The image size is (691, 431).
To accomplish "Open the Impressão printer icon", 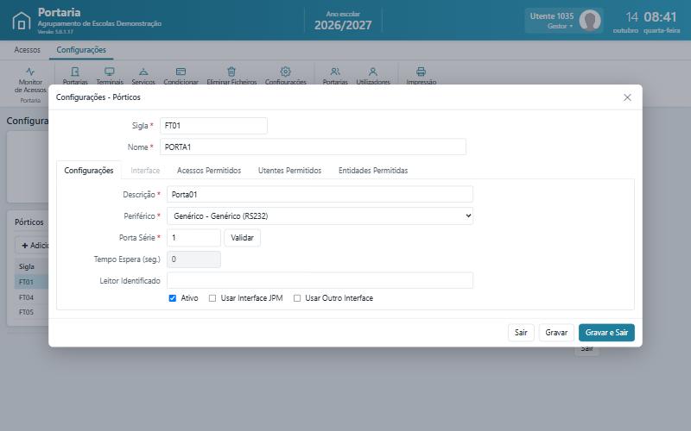I will (x=421, y=72).
